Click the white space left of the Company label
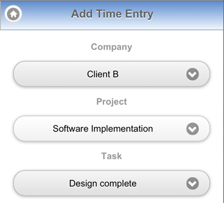 click(46, 47)
